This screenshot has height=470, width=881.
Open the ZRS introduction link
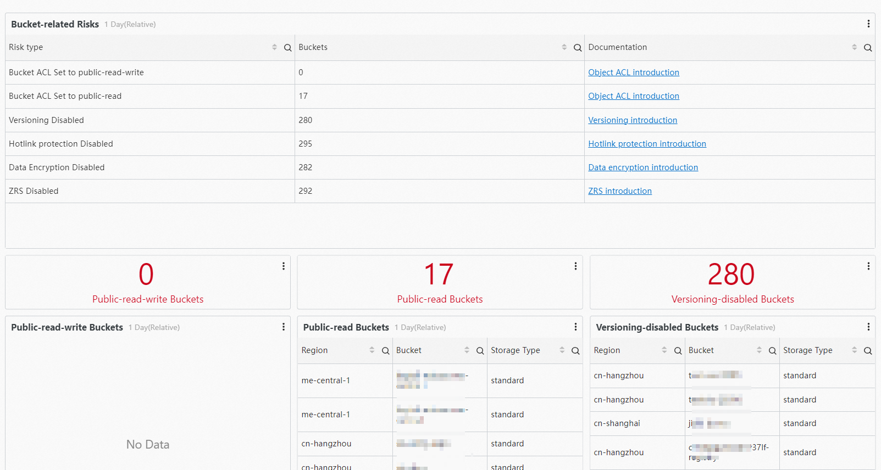(x=620, y=191)
